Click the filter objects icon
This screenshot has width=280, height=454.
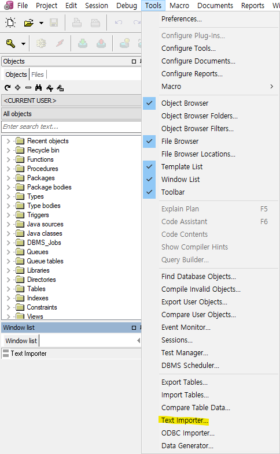click(x=50, y=88)
